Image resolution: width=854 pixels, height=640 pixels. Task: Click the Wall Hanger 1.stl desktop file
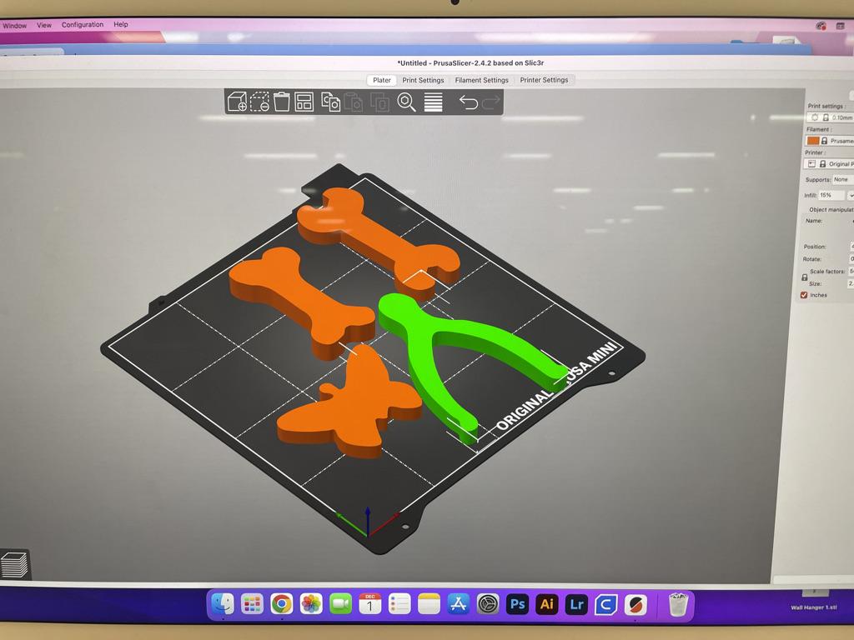(x=814, y=607)
